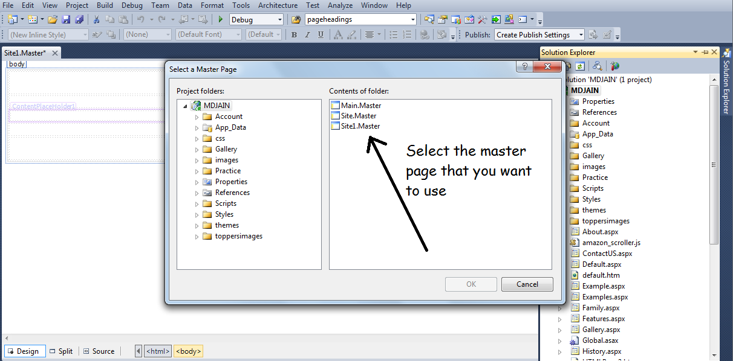Refresh the Solution Explorer
This screenshot has height=361, width=733.
pos(580,66)
